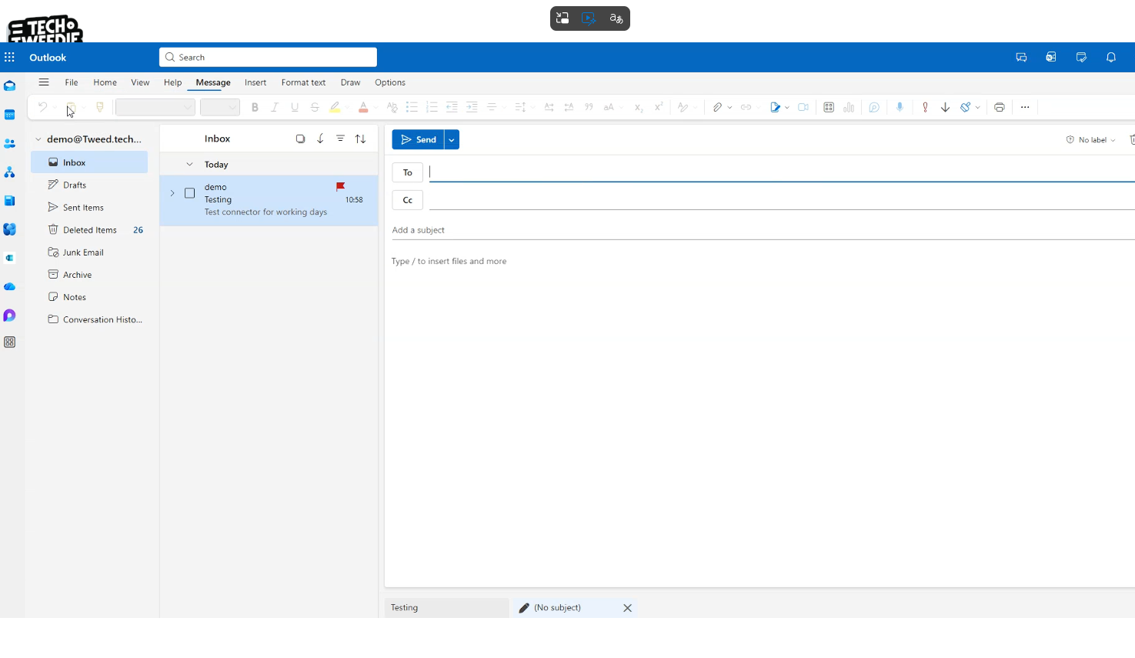Click the notifications bell icon
Image resolution: width=1135 pixels, height=658 pixels.
click(1110, 58)
